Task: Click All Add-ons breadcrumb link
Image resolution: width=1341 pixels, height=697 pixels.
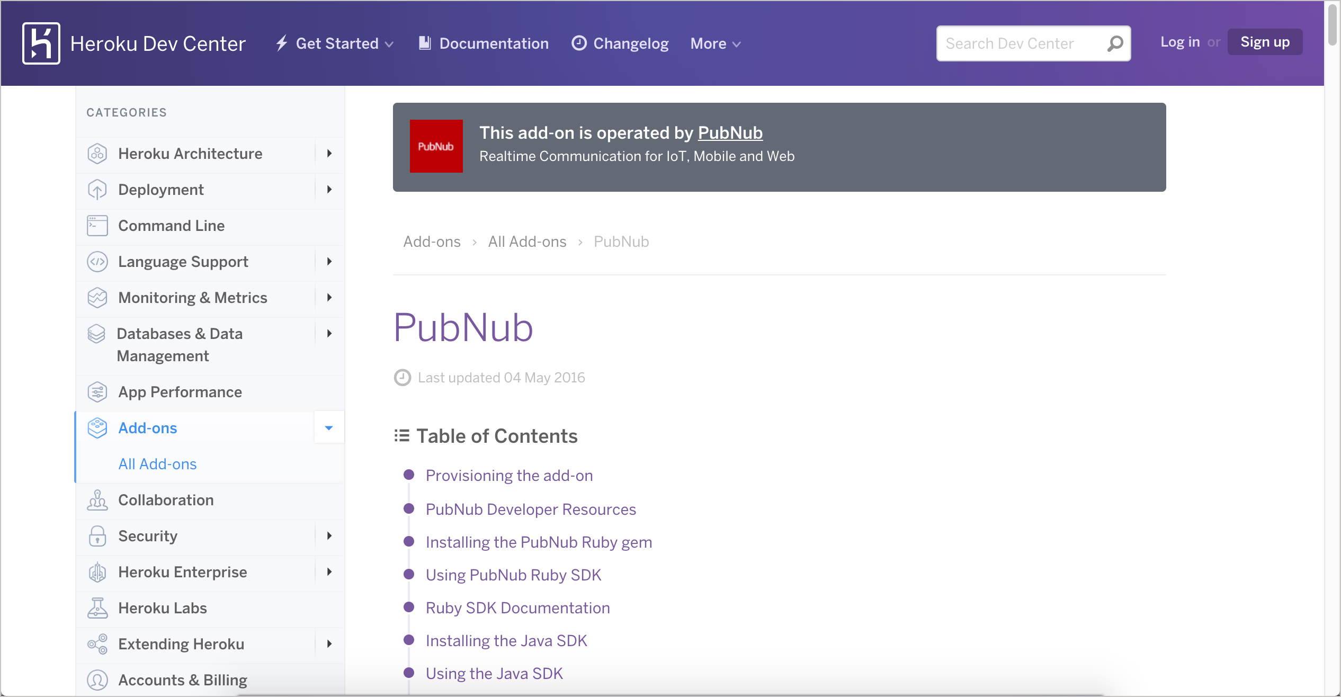Action: [x=527, y=242]
